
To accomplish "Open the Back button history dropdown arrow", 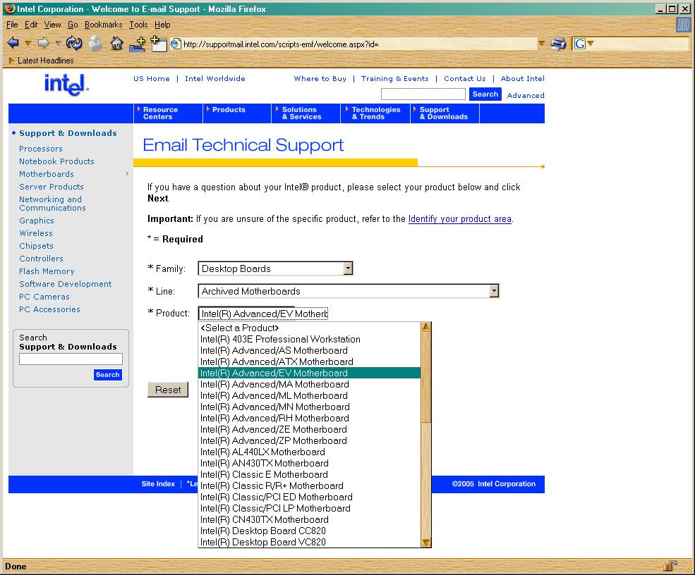I will 28,44.
